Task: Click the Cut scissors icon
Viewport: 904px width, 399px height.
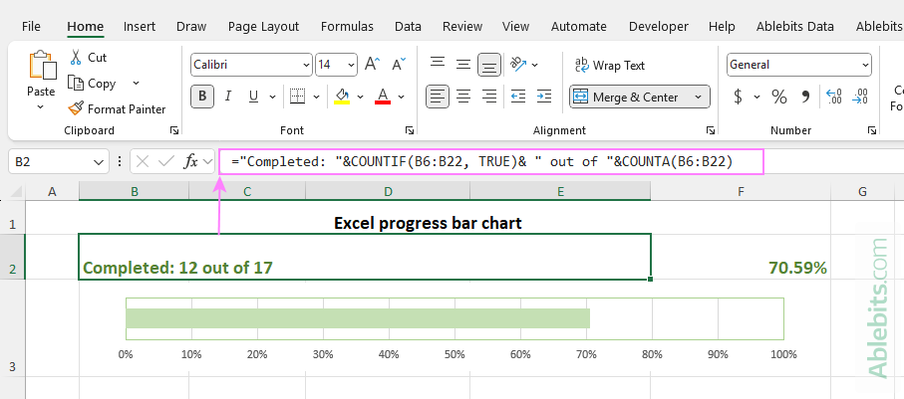Action: [x=76, y=58]
